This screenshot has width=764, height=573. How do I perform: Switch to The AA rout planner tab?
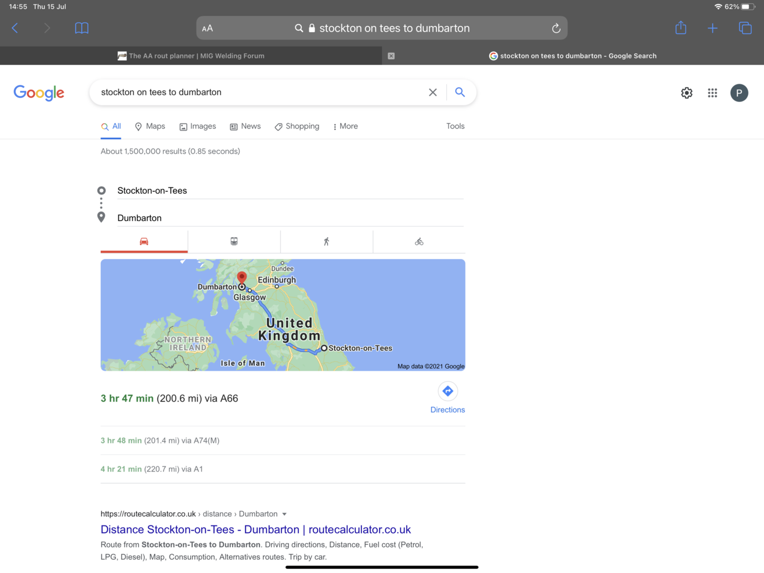[191, 56]
